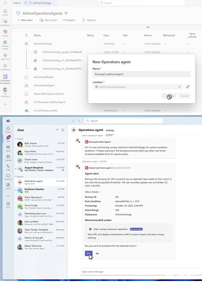Switch to the Activity tab in chat
The width and height of the screenshot is (202, 282).
pyautogui.click(x=110, y=130)
